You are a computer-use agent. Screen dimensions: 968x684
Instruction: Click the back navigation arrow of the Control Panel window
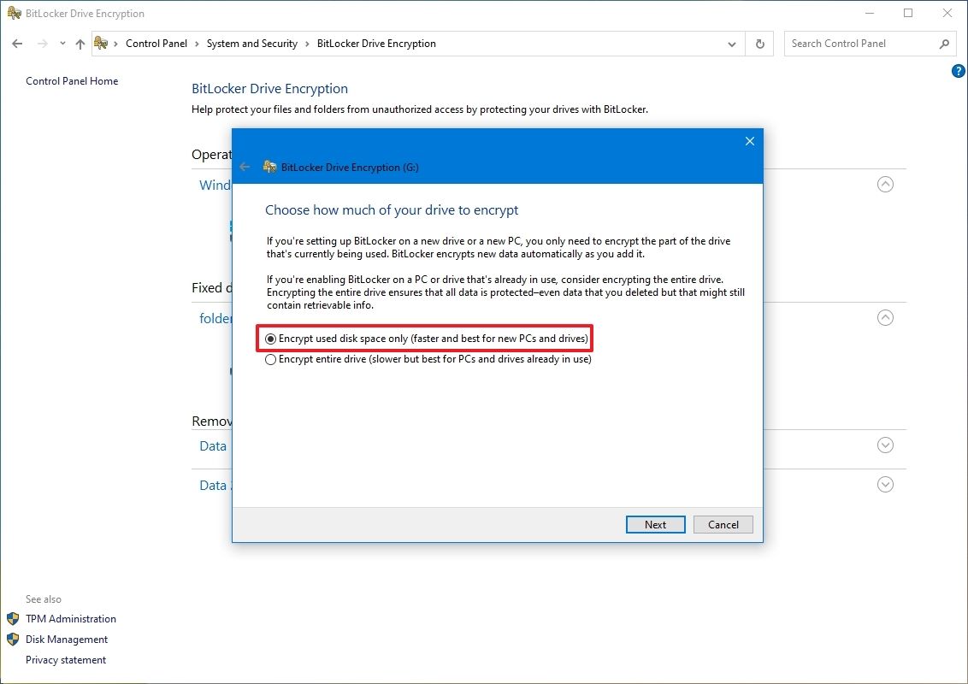point(17,43)
